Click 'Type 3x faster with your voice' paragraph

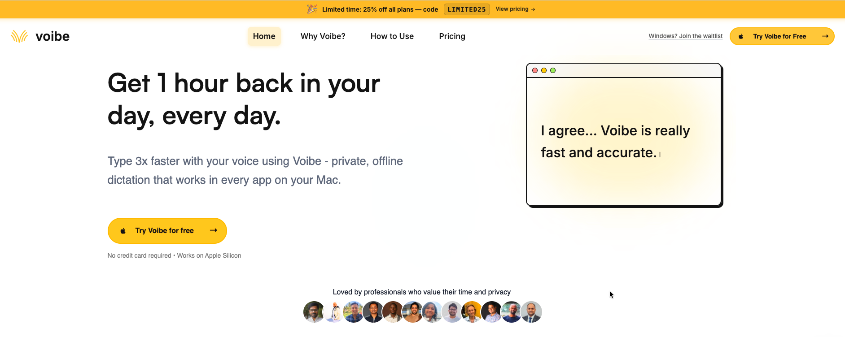255,170
